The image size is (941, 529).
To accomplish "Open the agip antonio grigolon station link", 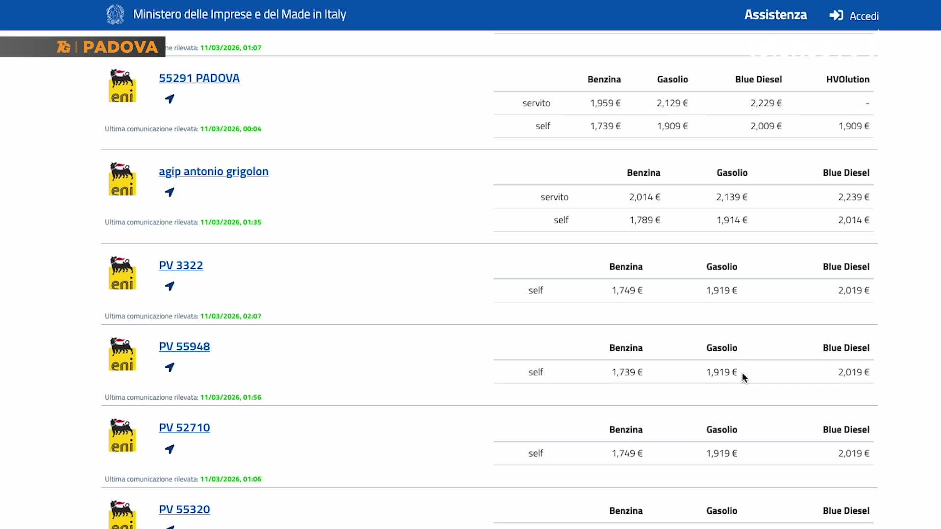I will pos(213,171).
